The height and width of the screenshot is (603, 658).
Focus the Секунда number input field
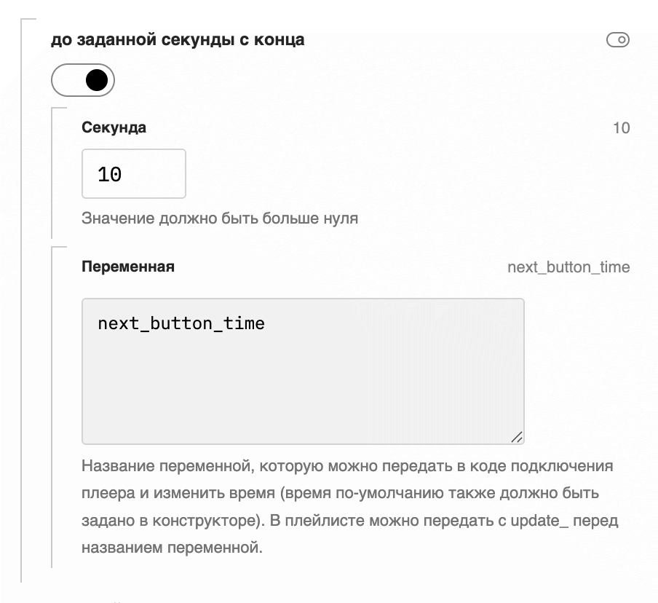134,174
